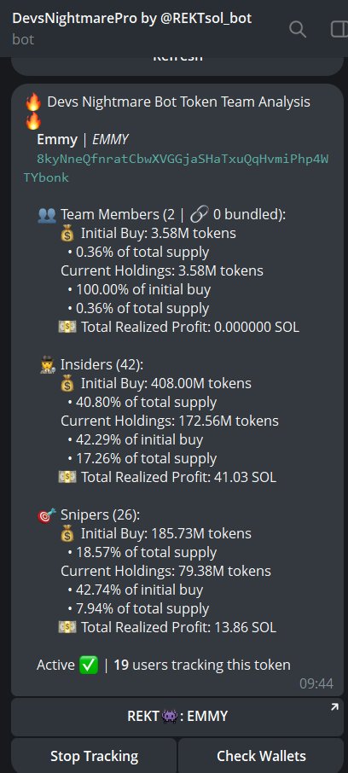Click the fire emoji before Devs Nightmare title
This screenshot has height=773, width=348.
(x=33, y=102)
